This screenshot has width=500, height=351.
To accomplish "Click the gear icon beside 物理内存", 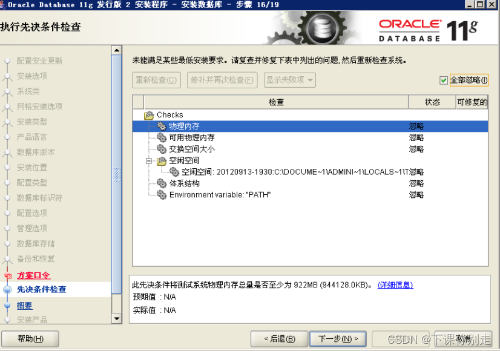I will pyautogui.click(x=160, y=126).
